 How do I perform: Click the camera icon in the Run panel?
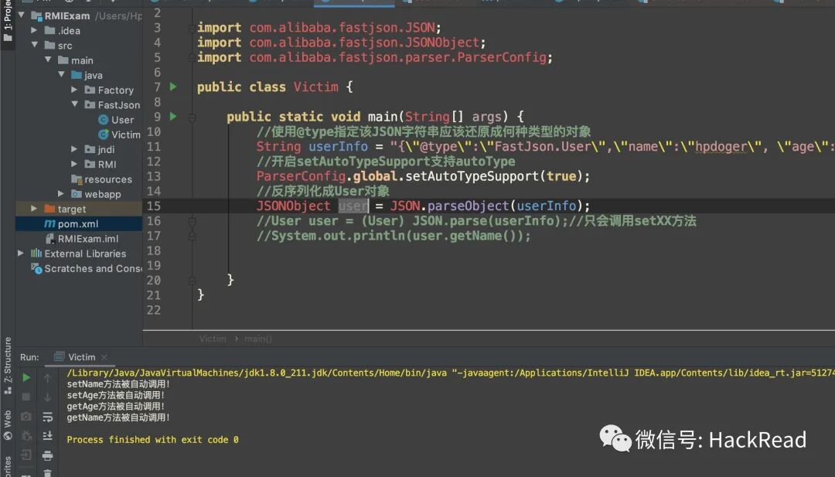26,416
